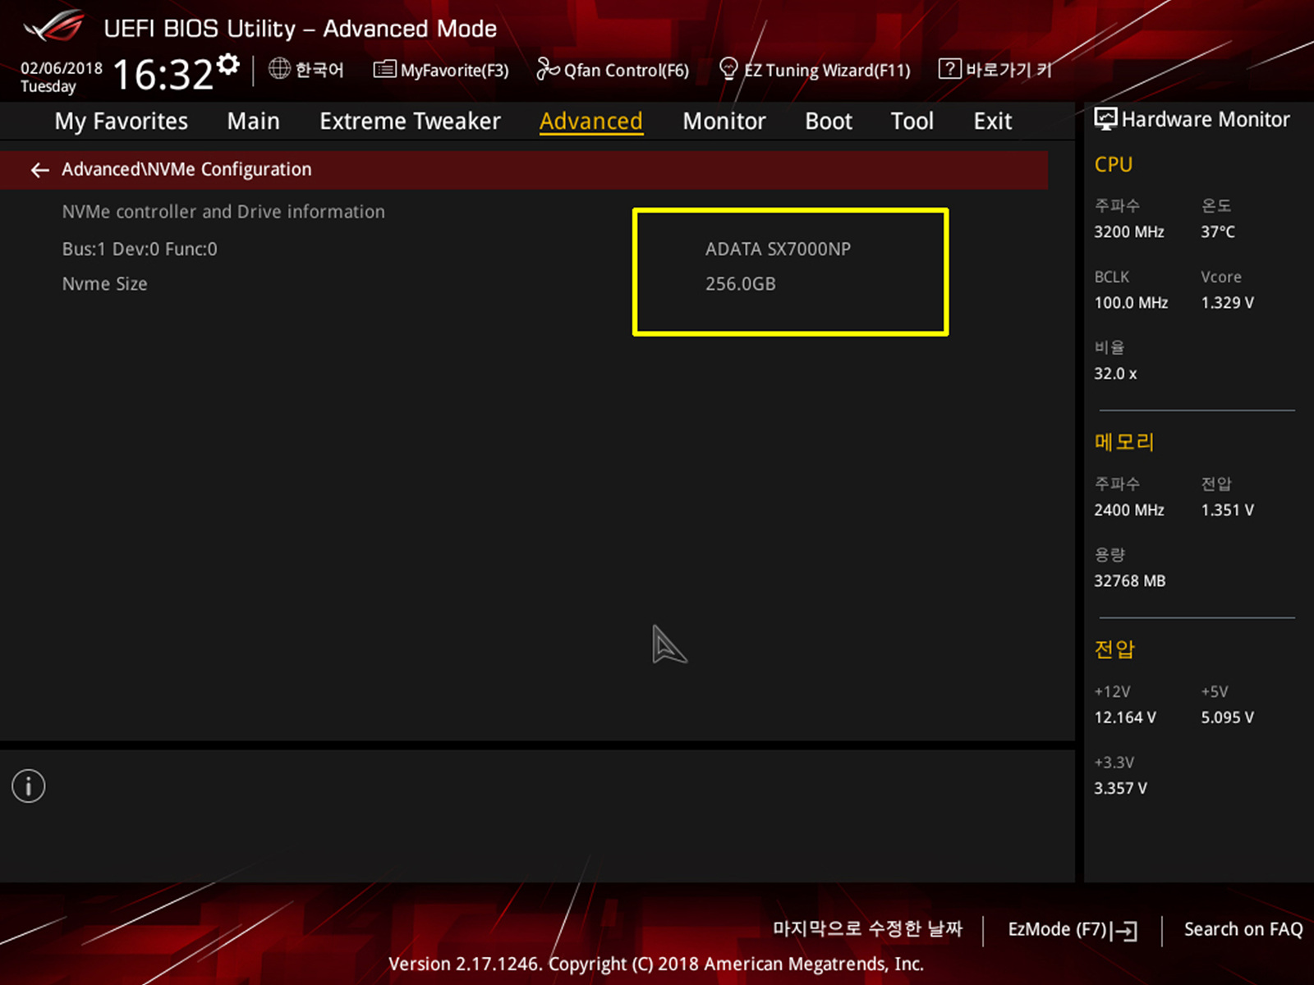Click the back arrow in NVMe Configuration header
This screenshot has height=985, width=1314.
pyautogui.click(x=39, y=170)
